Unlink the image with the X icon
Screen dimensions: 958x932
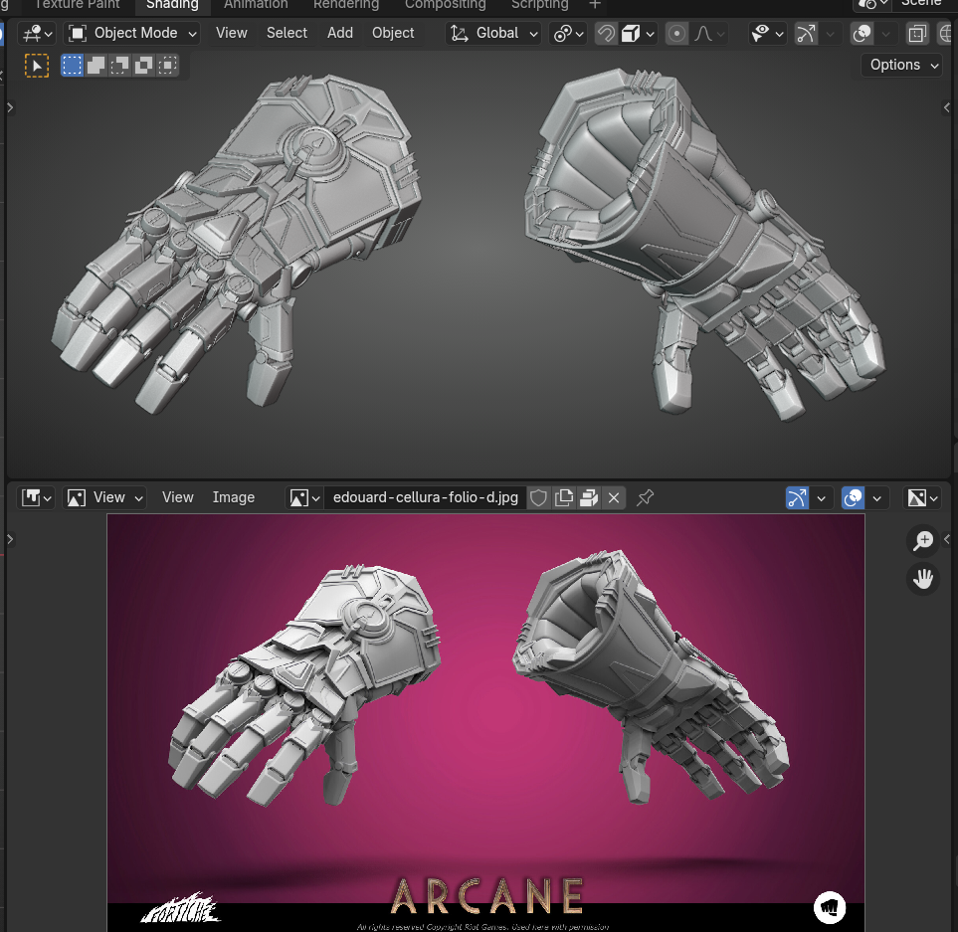click(x=614, y=497)
